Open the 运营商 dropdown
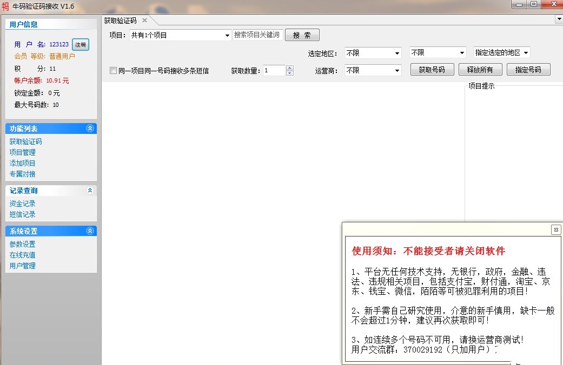 (397, 71)
